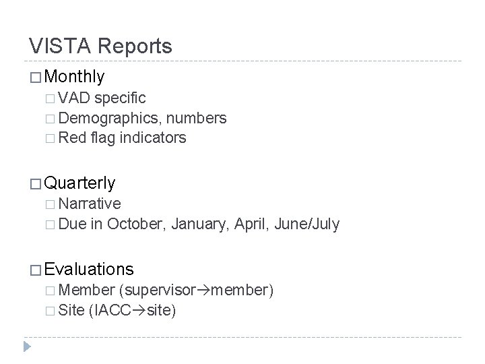Click the blue play arrow at bottom left
This screenshot has height=364, width=485.
click(27, 346)
